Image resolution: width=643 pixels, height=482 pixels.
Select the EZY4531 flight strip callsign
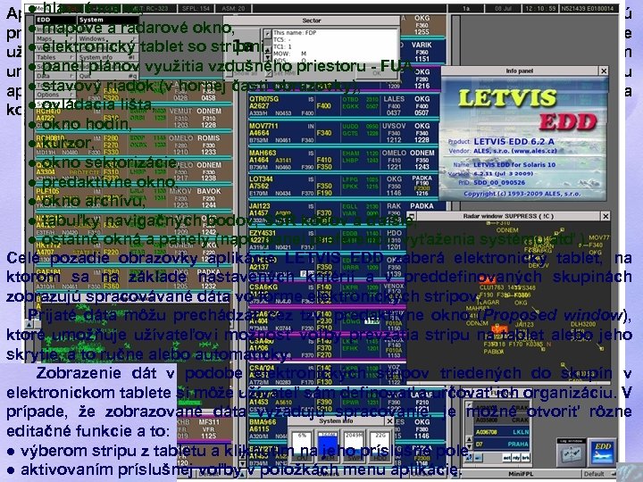tap(263, 233)
